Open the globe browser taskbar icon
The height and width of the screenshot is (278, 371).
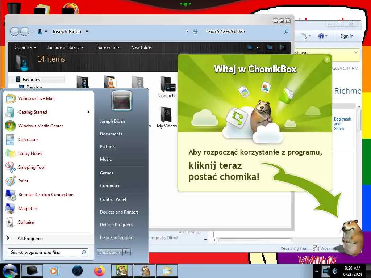tap(77, 271)
